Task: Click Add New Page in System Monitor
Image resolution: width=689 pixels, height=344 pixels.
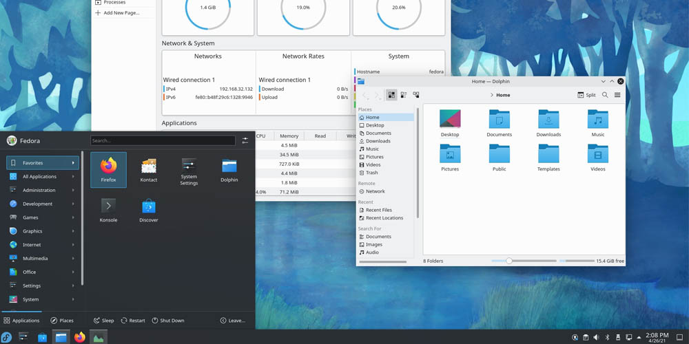Action: tap(117, 12)
